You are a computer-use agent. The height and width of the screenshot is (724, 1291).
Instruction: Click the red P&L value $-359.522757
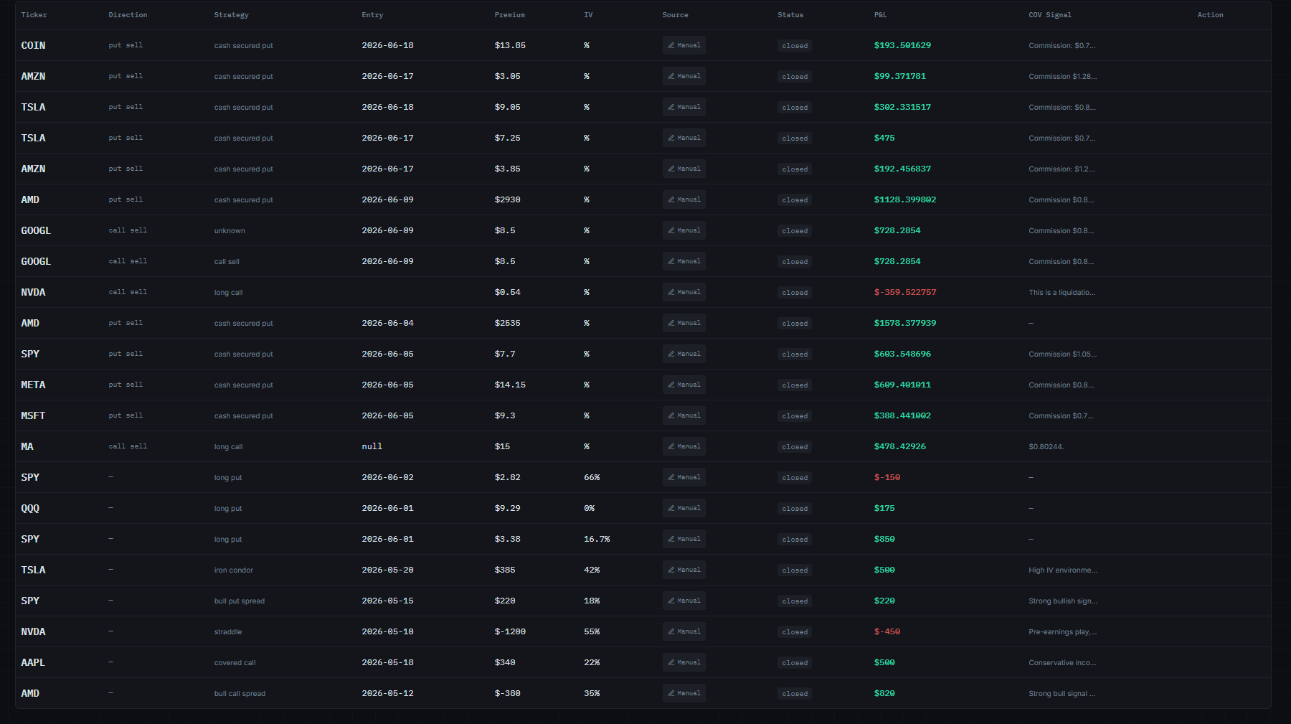click(905, 292)
